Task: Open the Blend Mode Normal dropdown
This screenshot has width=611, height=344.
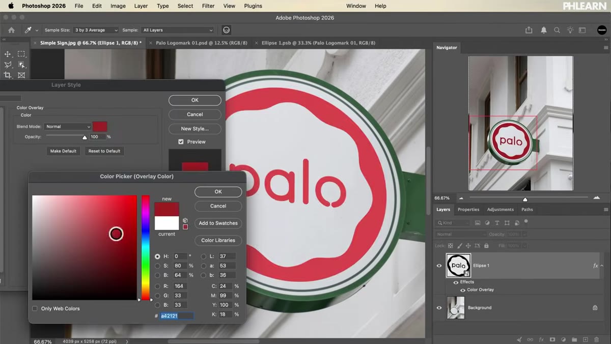Action: coord(68,127)
